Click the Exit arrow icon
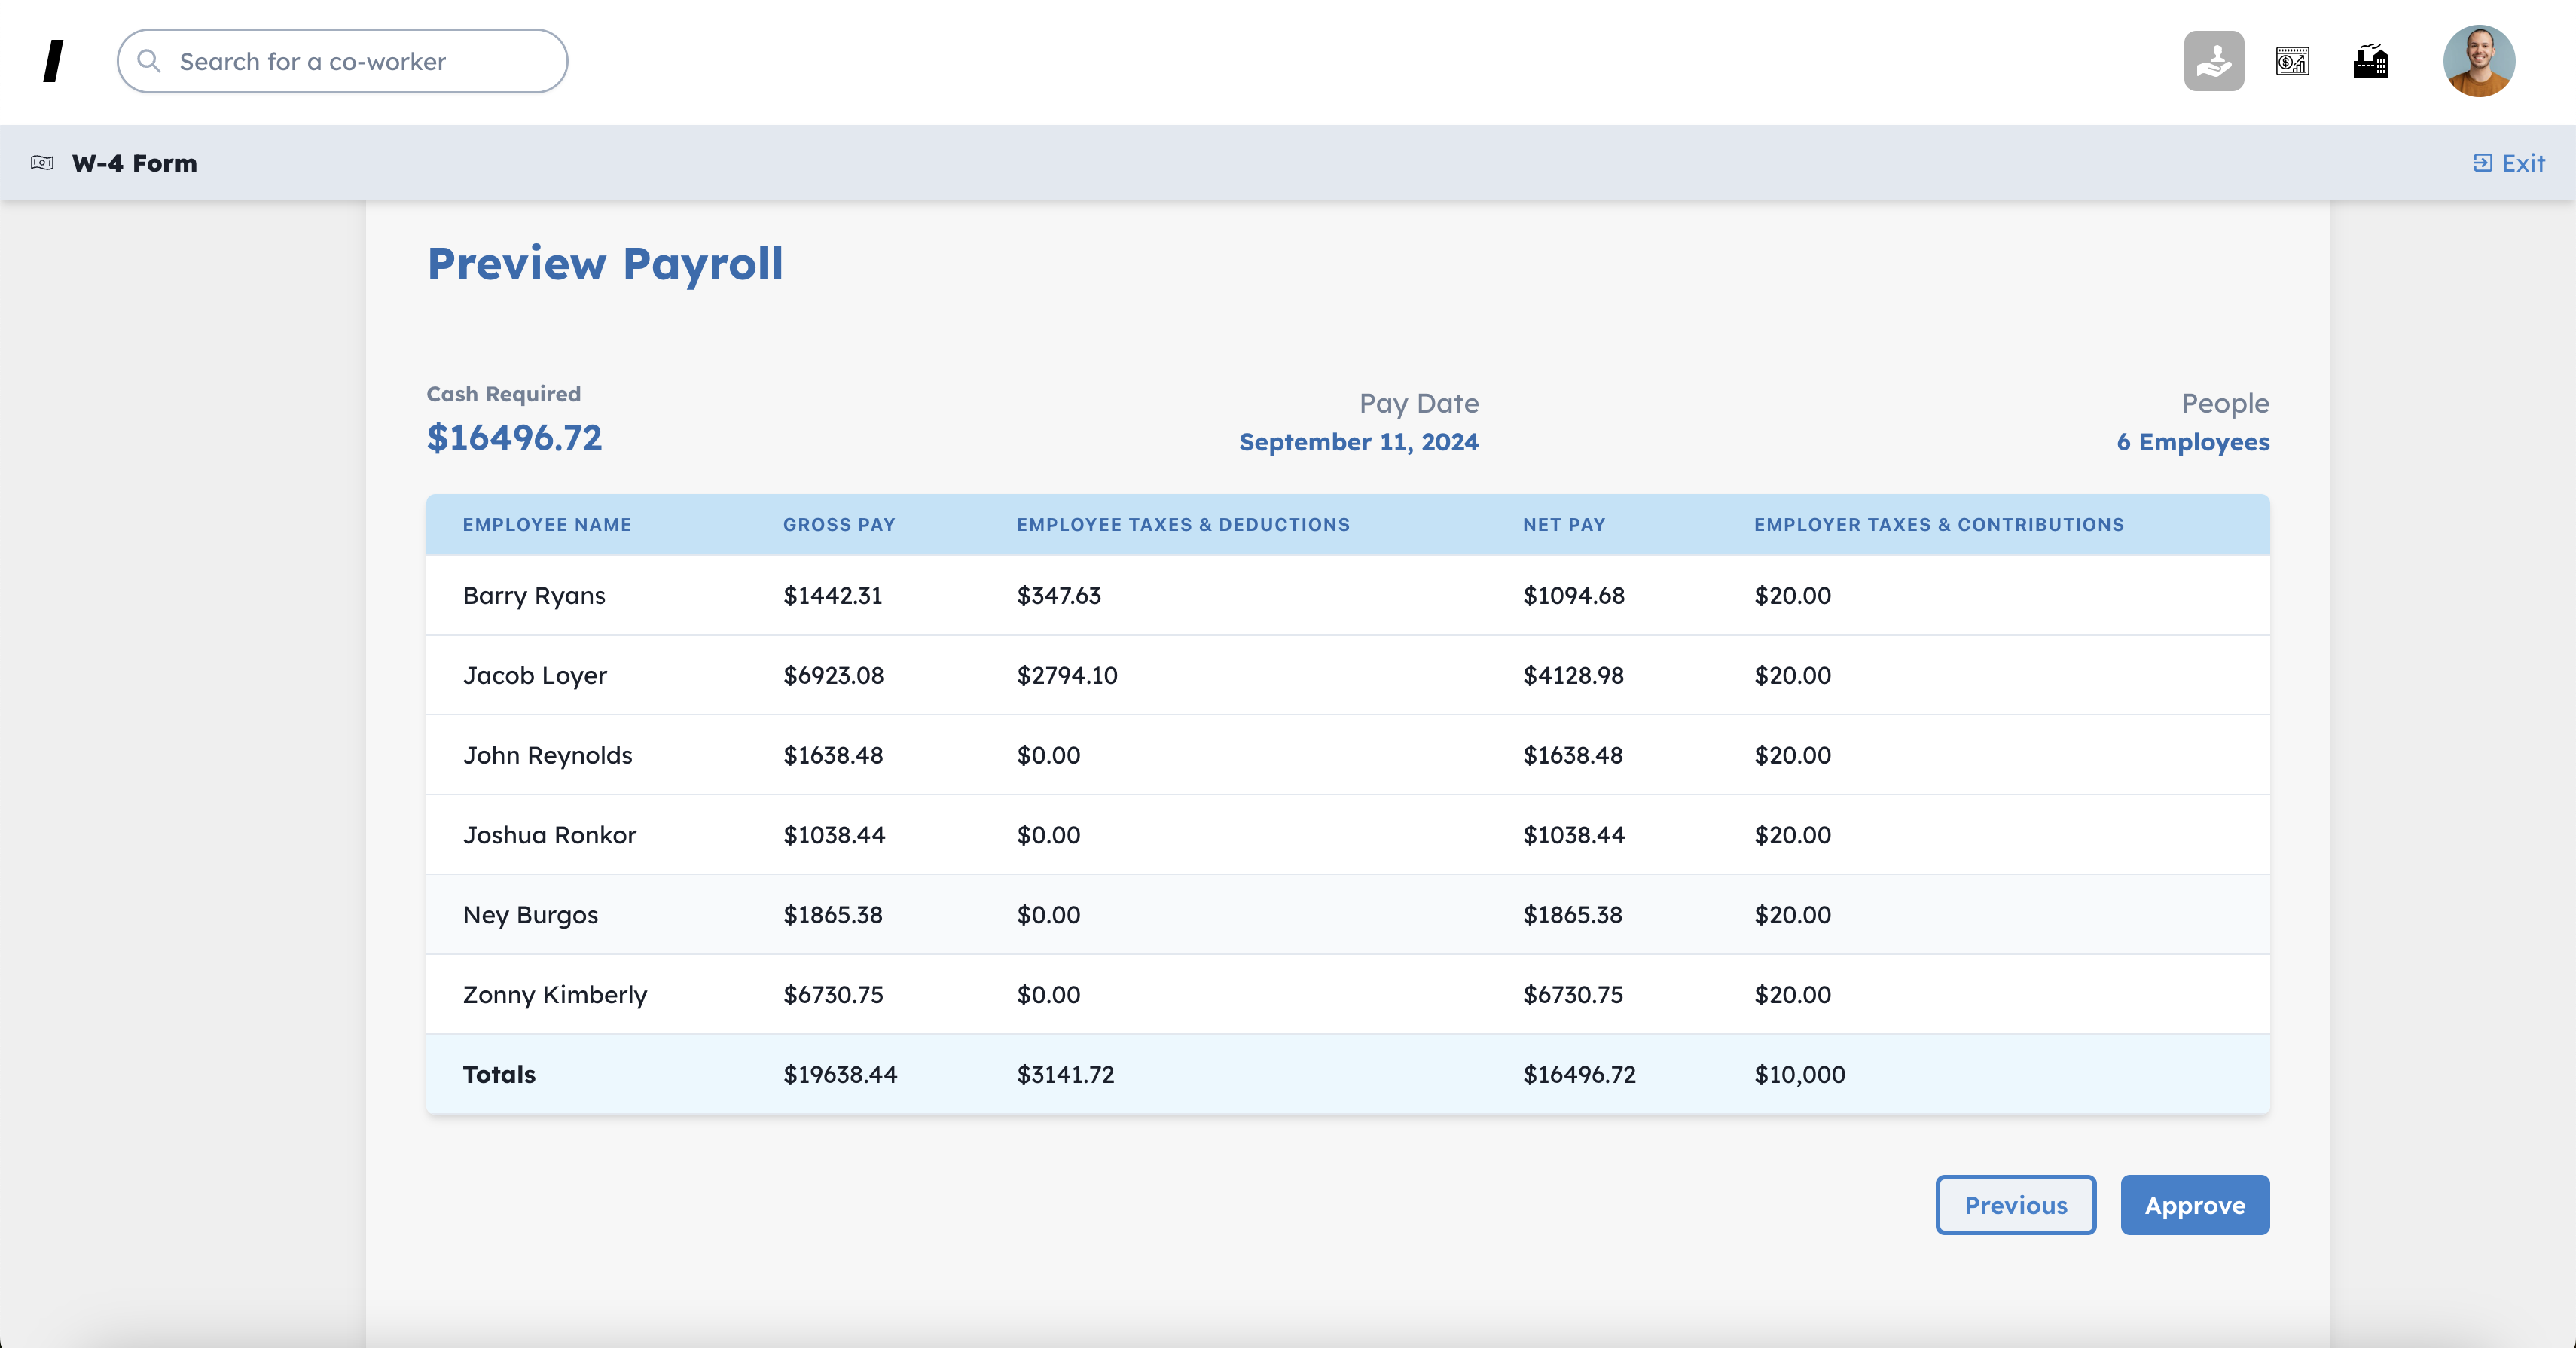Screen dimensions: 2576x1348 click(2482, 163)
